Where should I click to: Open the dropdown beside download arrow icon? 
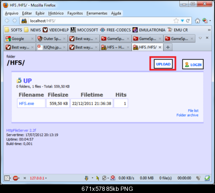(93, 178)
